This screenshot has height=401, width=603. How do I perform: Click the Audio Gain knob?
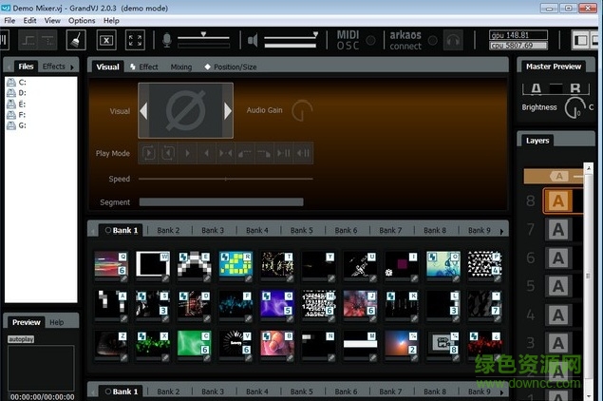[302, 110]
